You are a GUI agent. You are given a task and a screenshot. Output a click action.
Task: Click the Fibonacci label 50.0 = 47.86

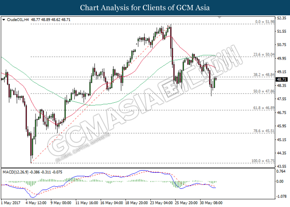point(264,91)
